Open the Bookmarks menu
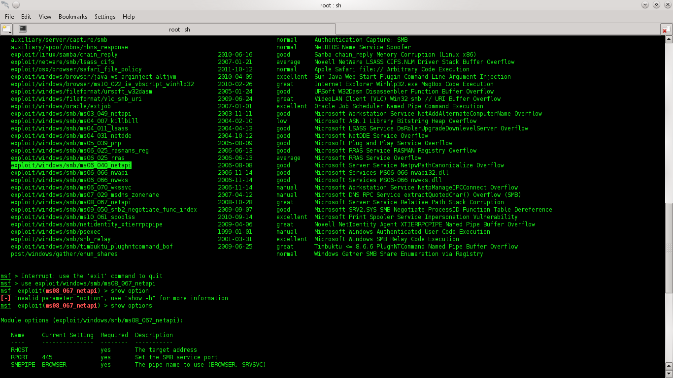 (73, 16)
